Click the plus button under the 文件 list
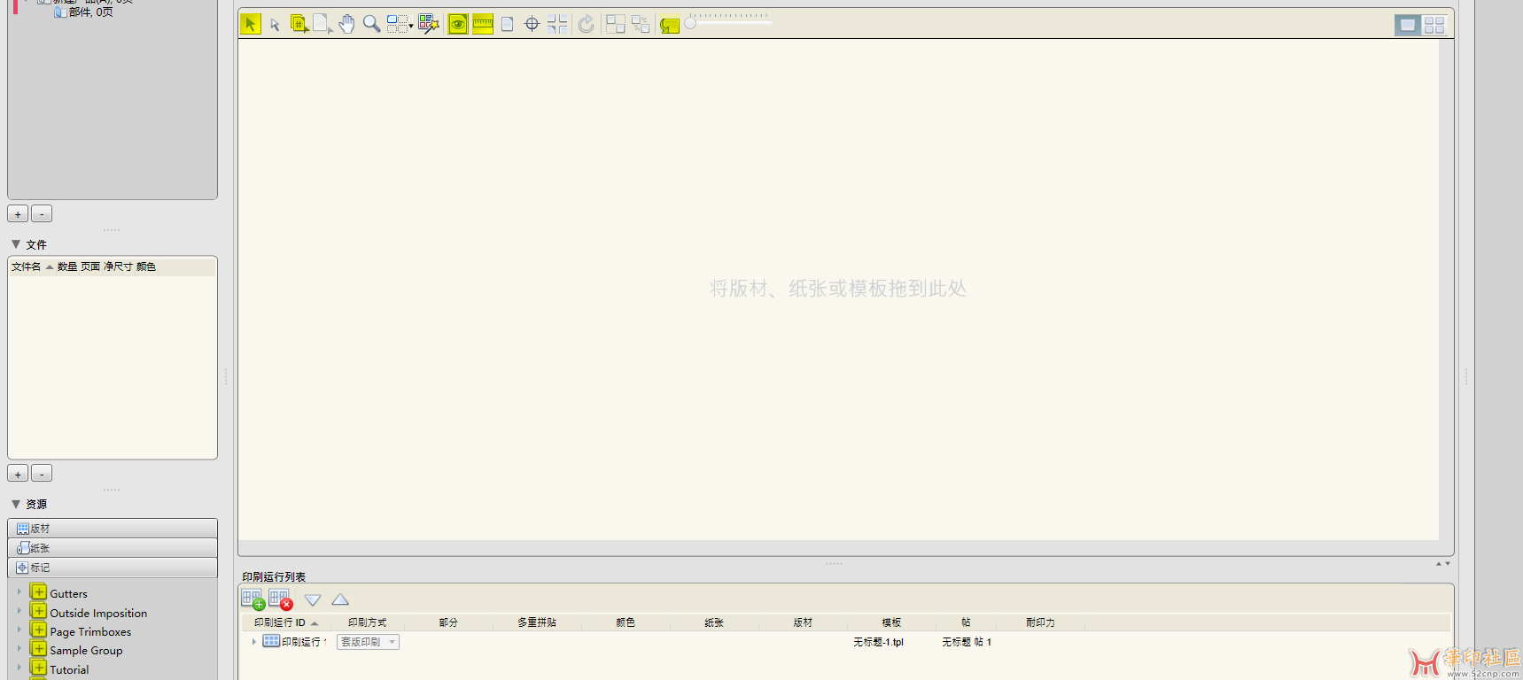1523x680 pixels. click(x=18, y=474)
